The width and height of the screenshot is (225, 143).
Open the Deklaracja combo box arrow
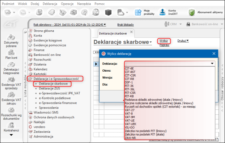click(212, 63)
